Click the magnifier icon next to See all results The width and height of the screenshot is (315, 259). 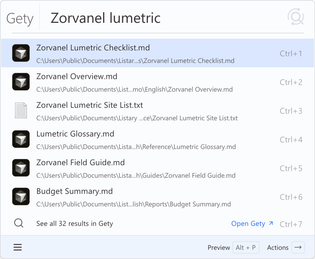(19, 223)
